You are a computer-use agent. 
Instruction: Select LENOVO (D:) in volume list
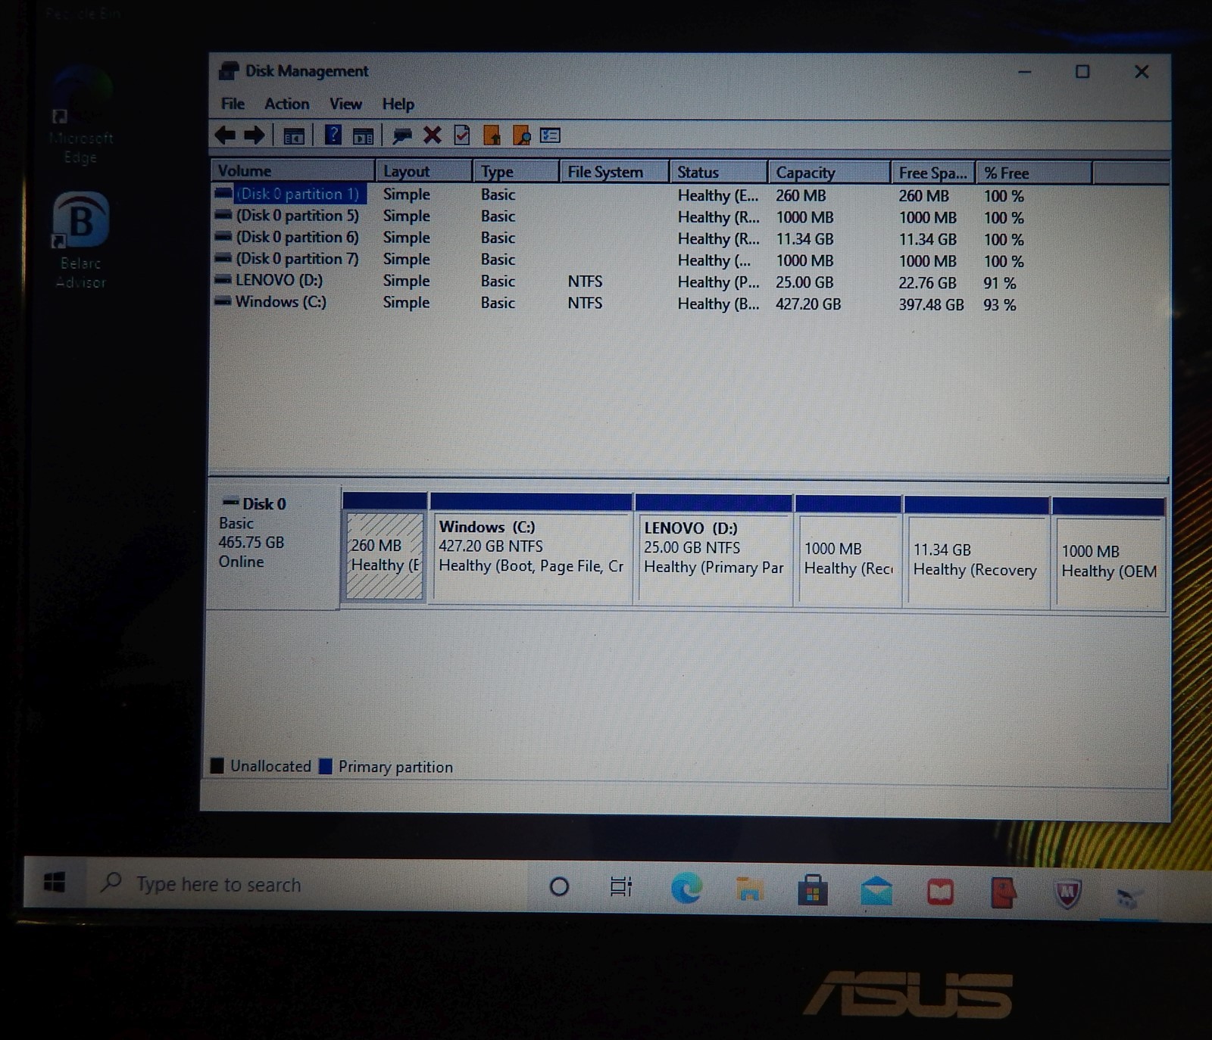click(x=278, y=280)
